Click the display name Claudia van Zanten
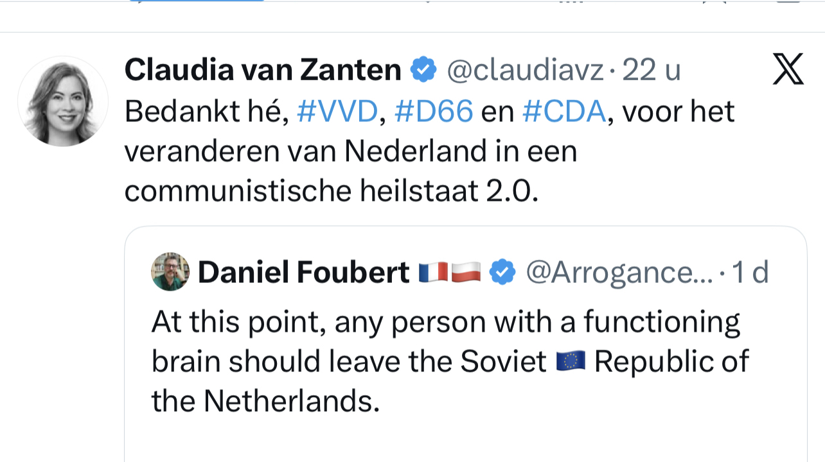The image size is (825, 462). tap(263, 69)
